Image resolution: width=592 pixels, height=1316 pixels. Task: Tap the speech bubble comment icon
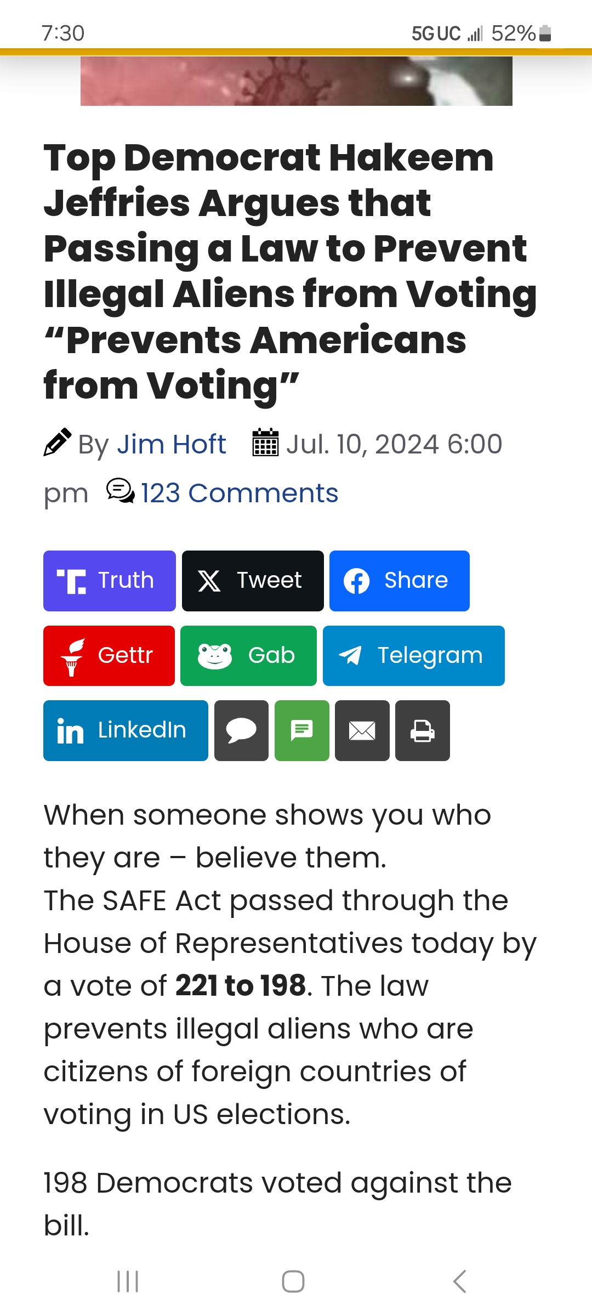pyautogui.click(x=241, y=730)
